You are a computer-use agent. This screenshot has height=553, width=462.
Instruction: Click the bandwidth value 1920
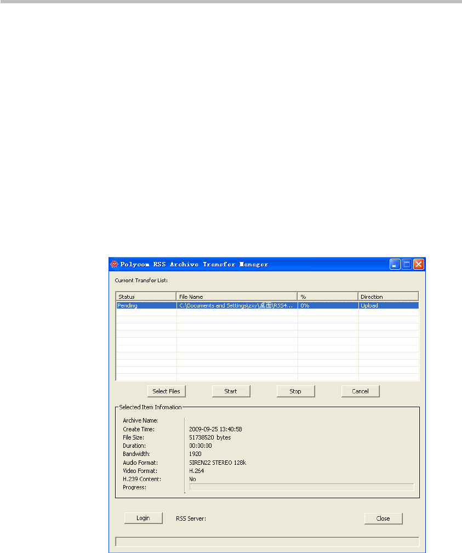(195, 454)
